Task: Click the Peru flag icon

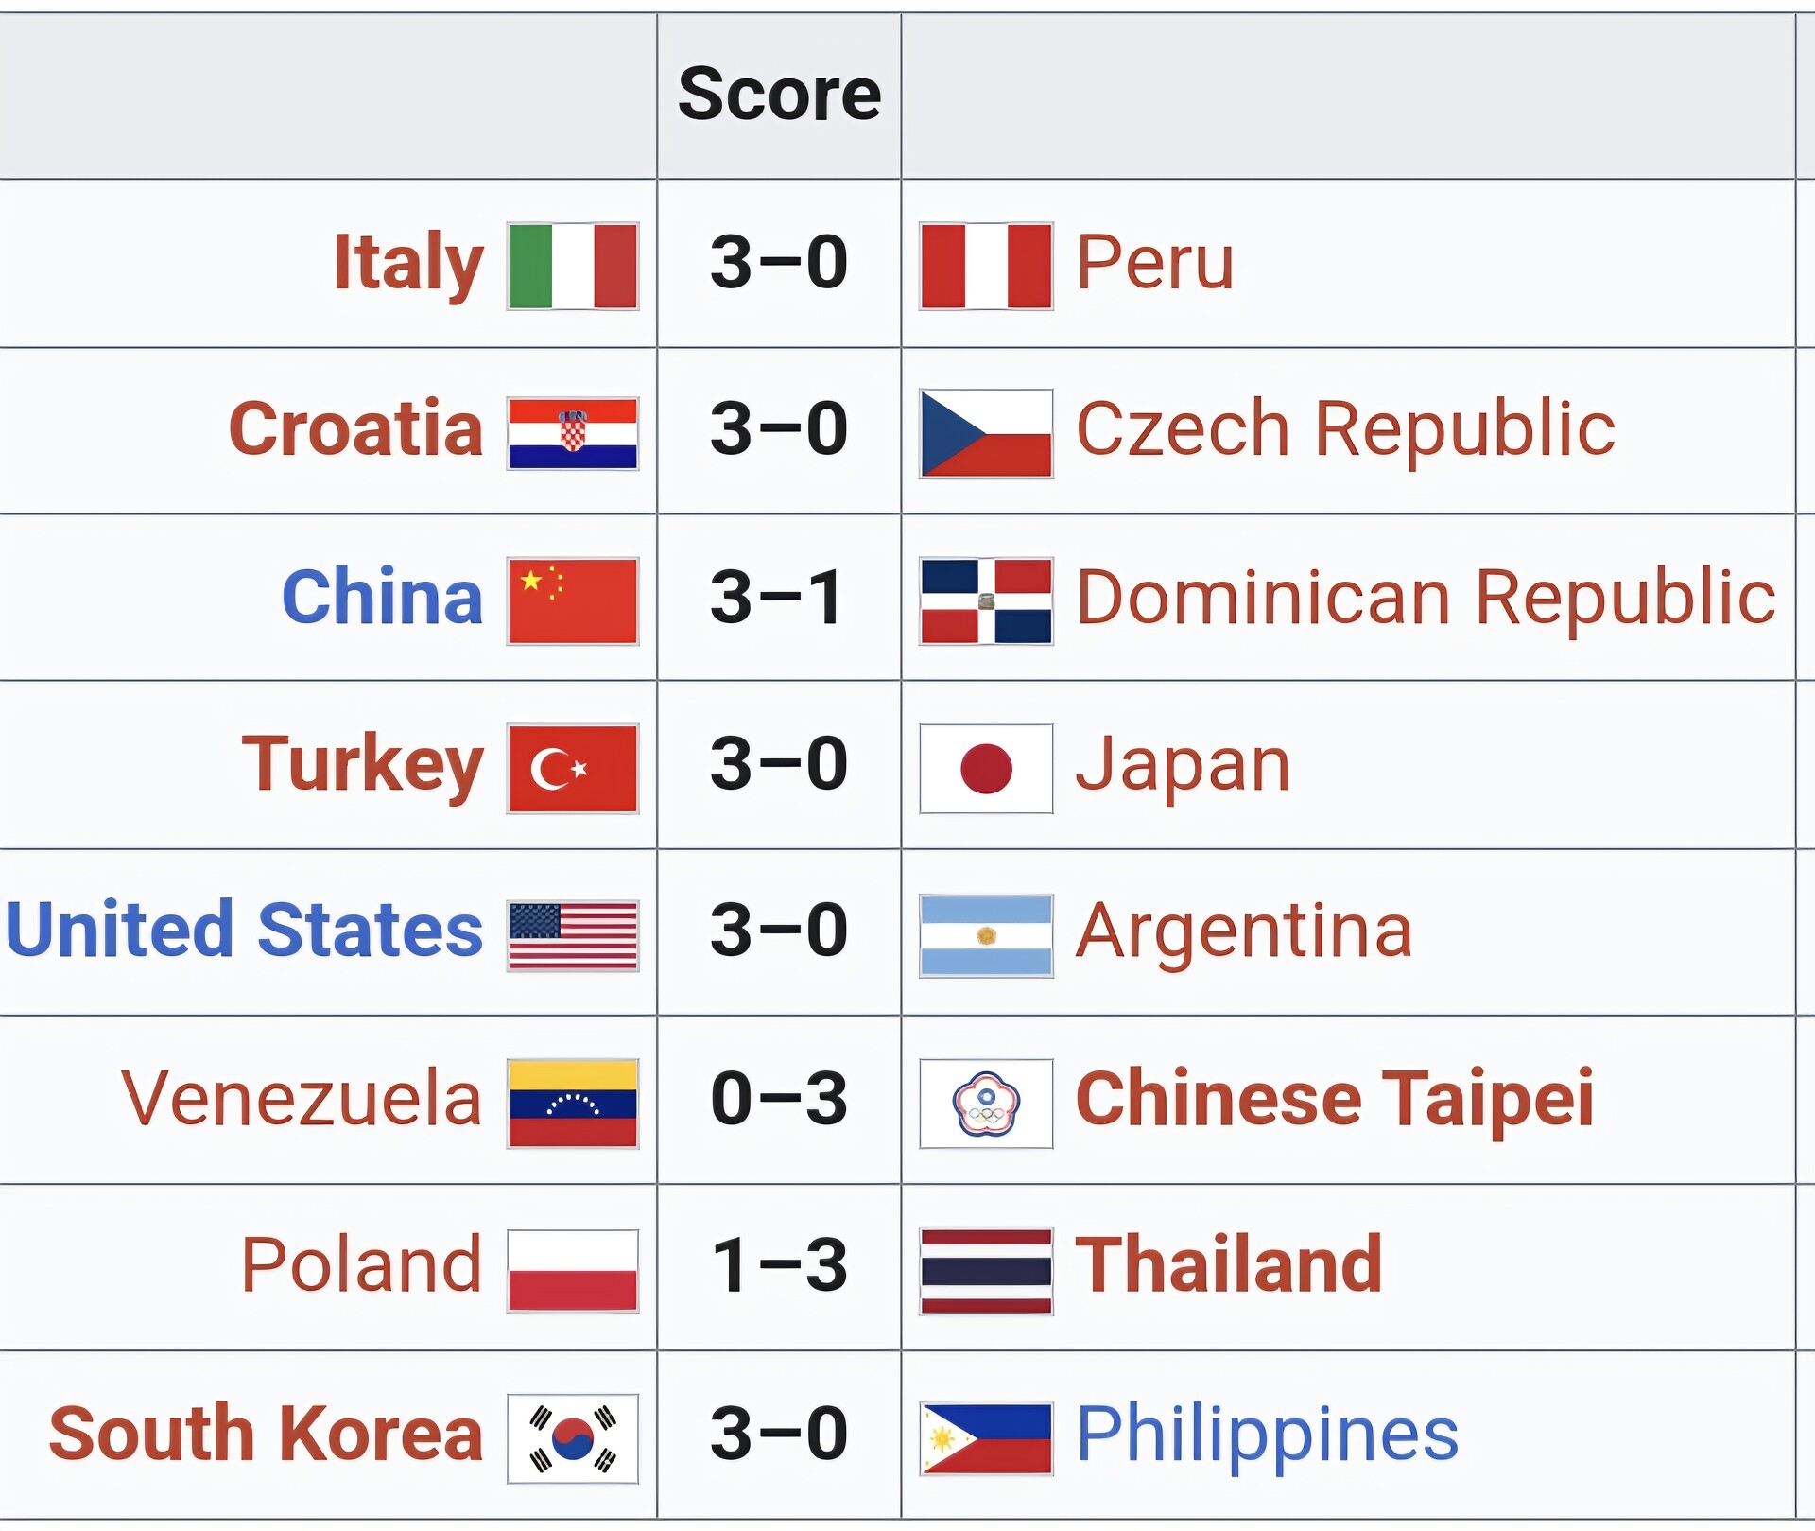Action: coord(986,266)
